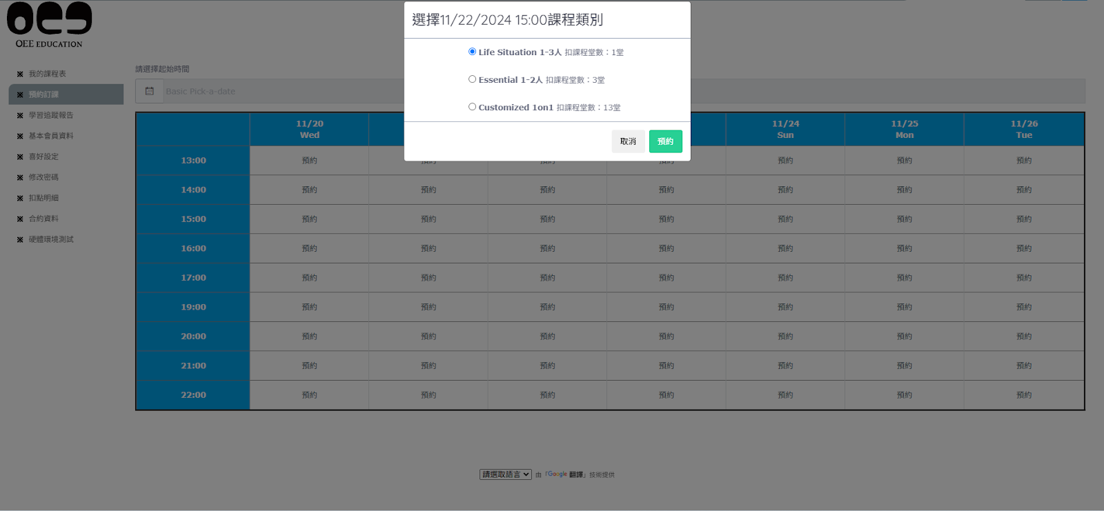This screenshot has width=1104, height=511.
Task: Book 17:00 slot on 11/24 Sun
Action: 785,277
